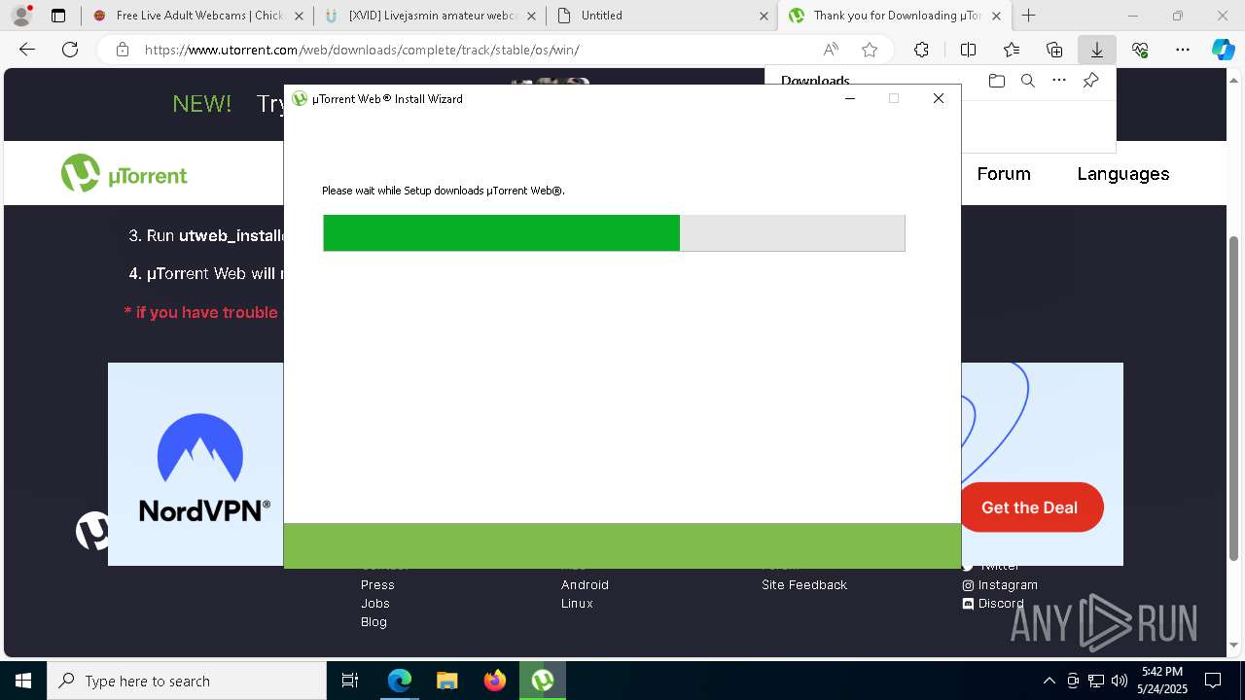Screen dimensions: 1245x700
Task: Open the Collections icon
Action: 1054,50
